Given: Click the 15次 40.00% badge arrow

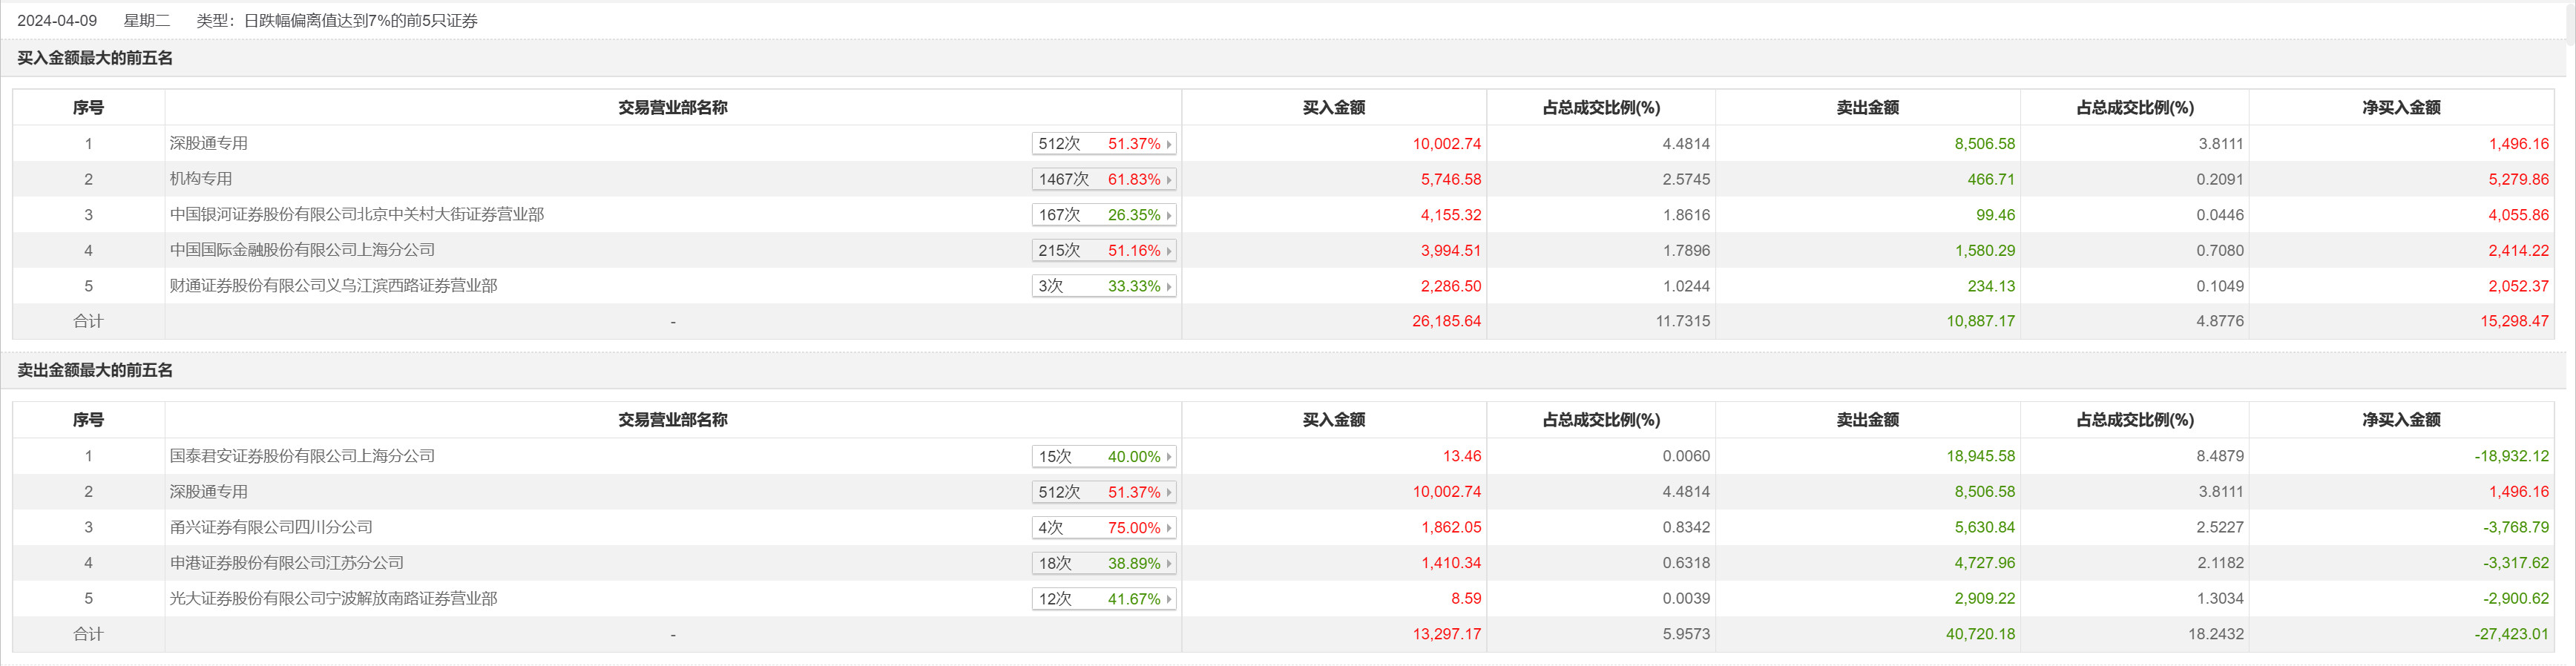Looking at the screenshot, I should point(1168,457).
